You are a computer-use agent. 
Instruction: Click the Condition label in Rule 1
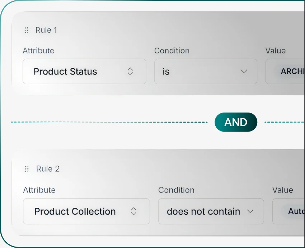(172, 51)
